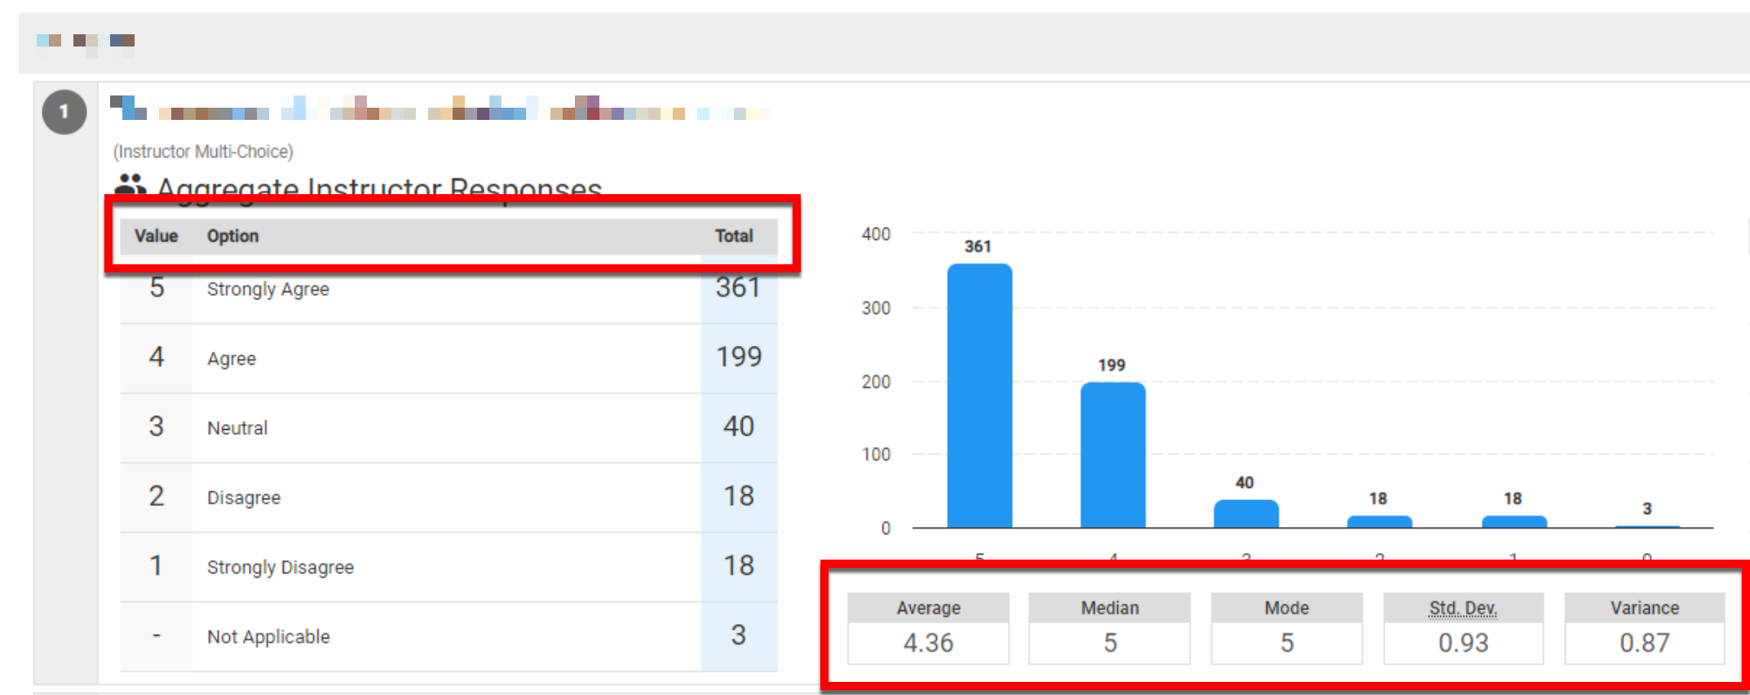
Task: Click the Total column header
Action: point(733,236)
